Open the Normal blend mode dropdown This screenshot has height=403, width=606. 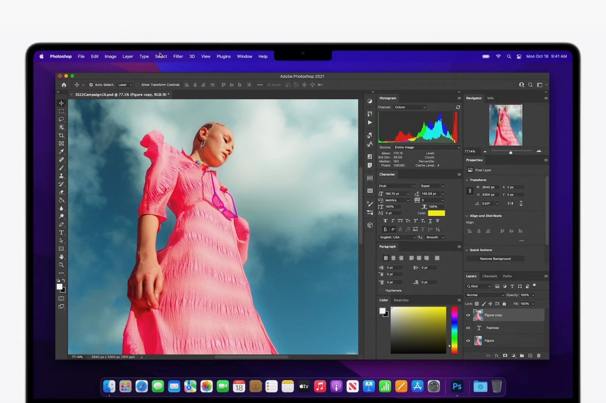485,295
